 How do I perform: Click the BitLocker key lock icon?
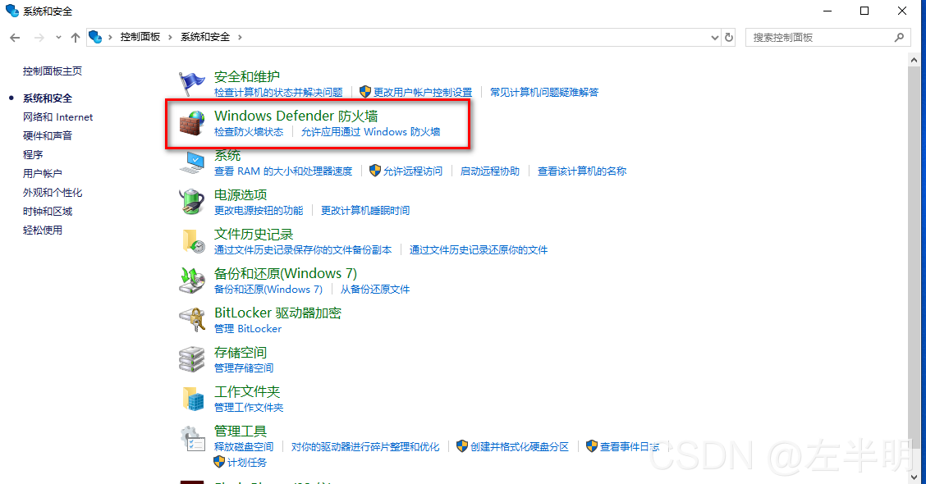[192, 320]
